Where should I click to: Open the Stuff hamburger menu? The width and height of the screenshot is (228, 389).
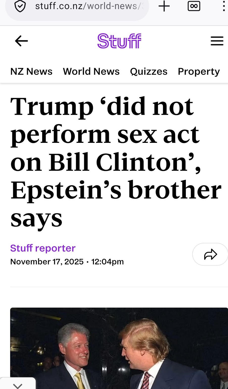pyautogui.click(x=217, y=41)
